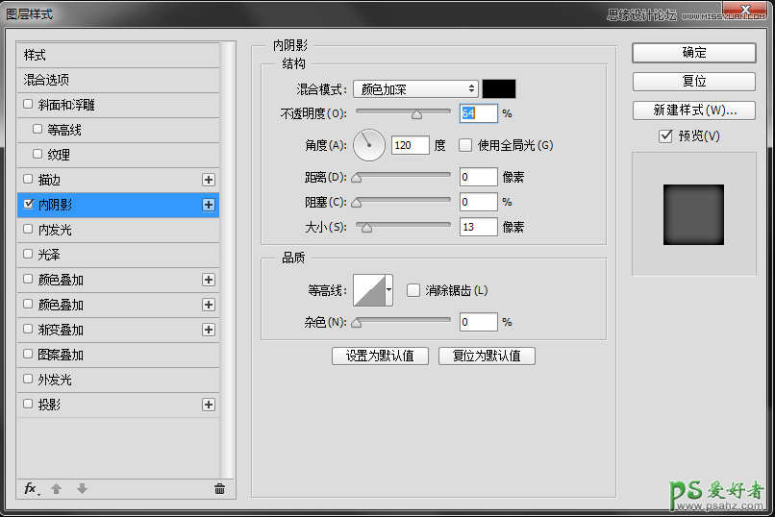The height and width of the screenshot is (517, 775).
Task: Click the 大小 value input field
Action: [478, 227]
